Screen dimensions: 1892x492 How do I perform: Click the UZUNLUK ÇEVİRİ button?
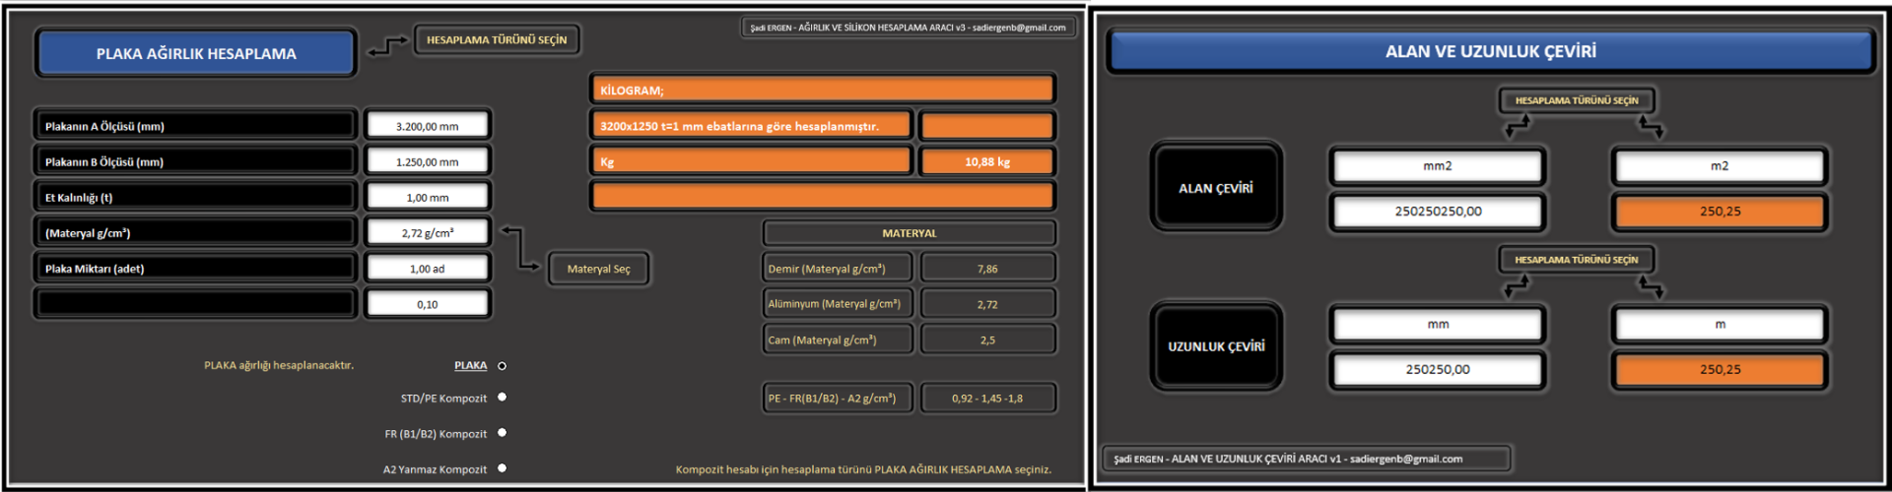(1216, 346)
